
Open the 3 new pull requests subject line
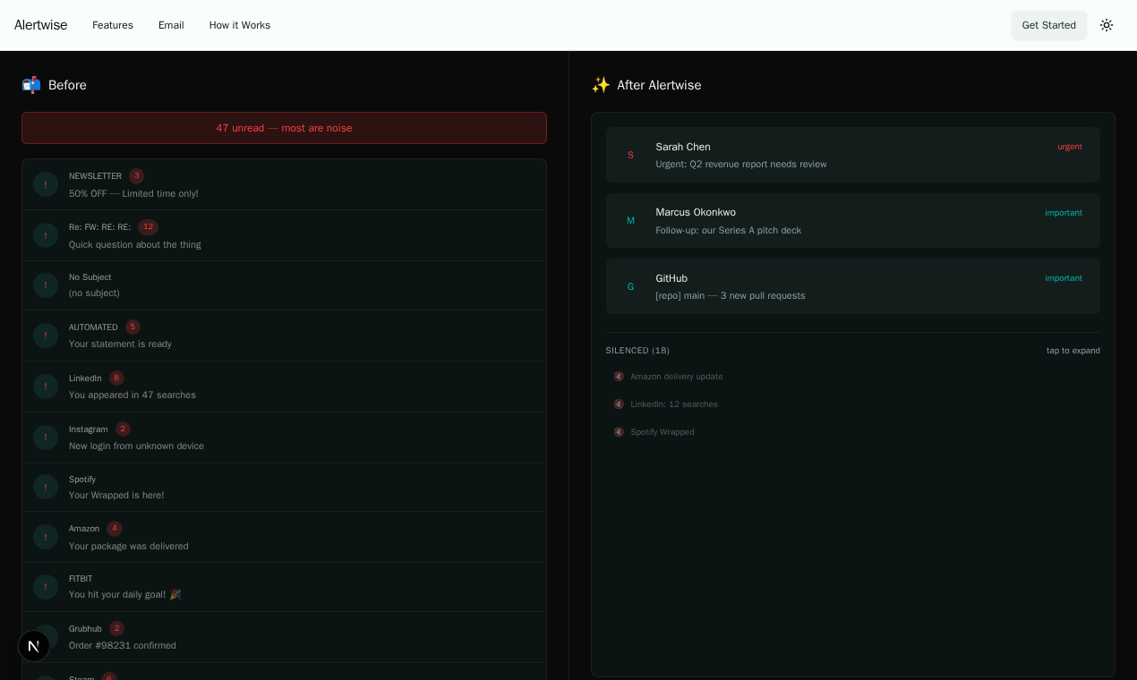point(731,296)
